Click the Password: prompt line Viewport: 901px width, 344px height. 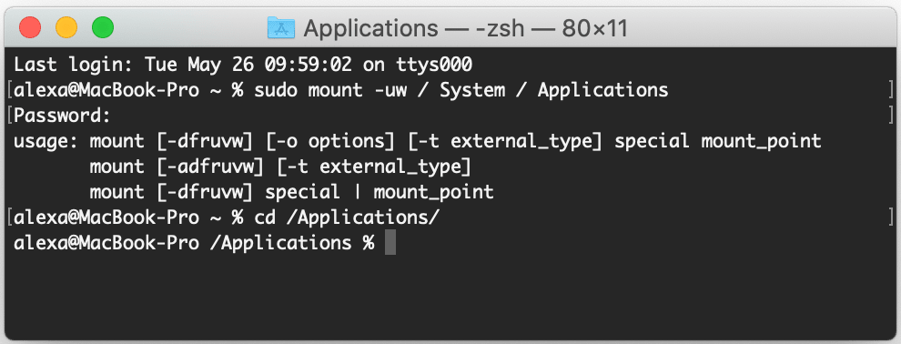tap(62, 116)
